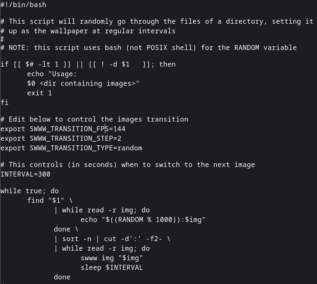Click the swww img "$img" line

pos(112,258)
